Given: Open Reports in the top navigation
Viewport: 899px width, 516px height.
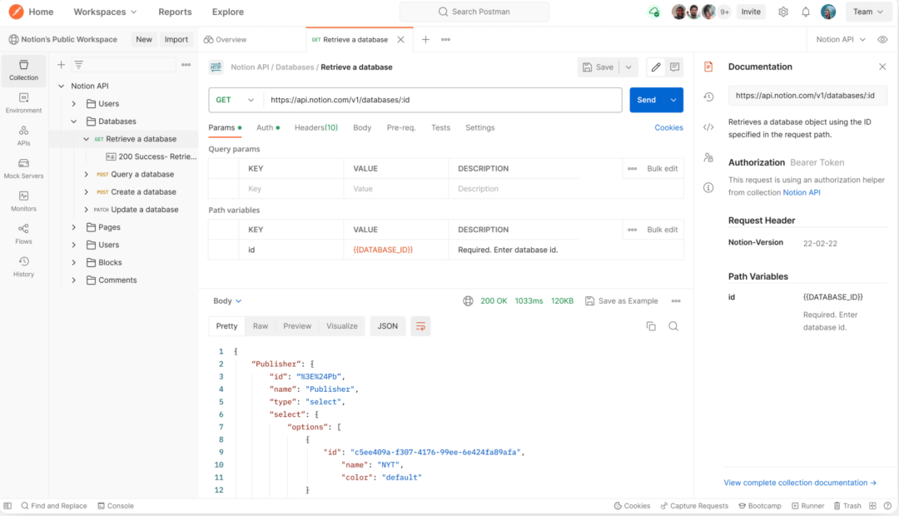Looking at the screenshot, I should pos(175,12).
